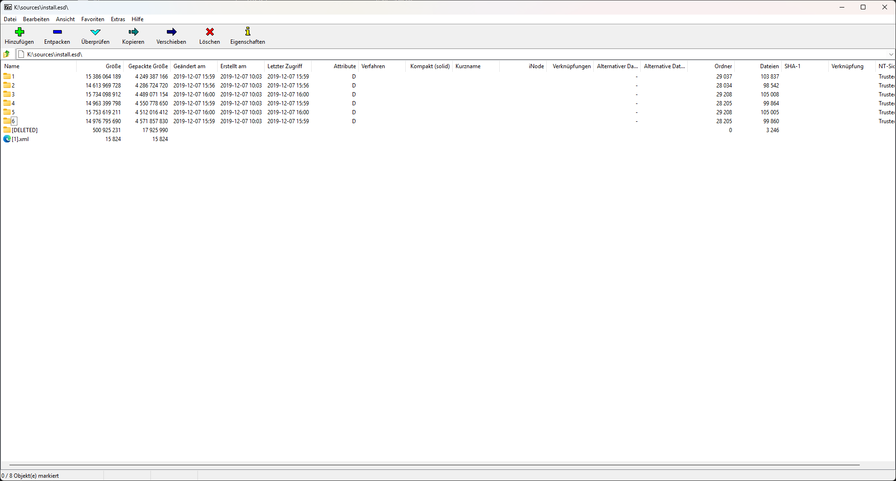Select folder icon of row 6

pos(7,121)
